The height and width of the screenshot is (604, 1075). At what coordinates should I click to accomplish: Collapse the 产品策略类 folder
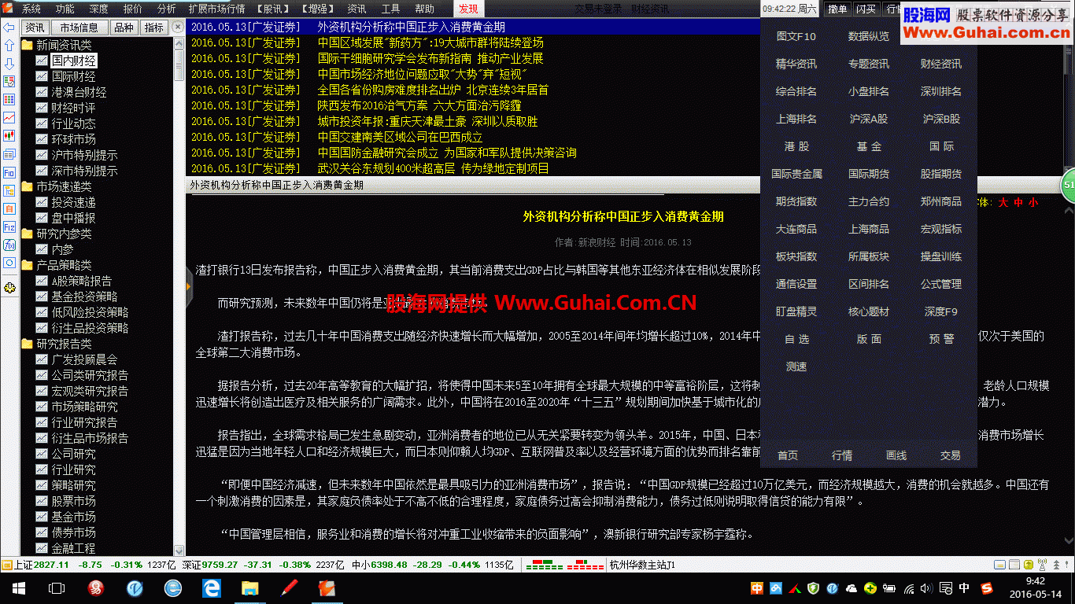coord(28,265)
